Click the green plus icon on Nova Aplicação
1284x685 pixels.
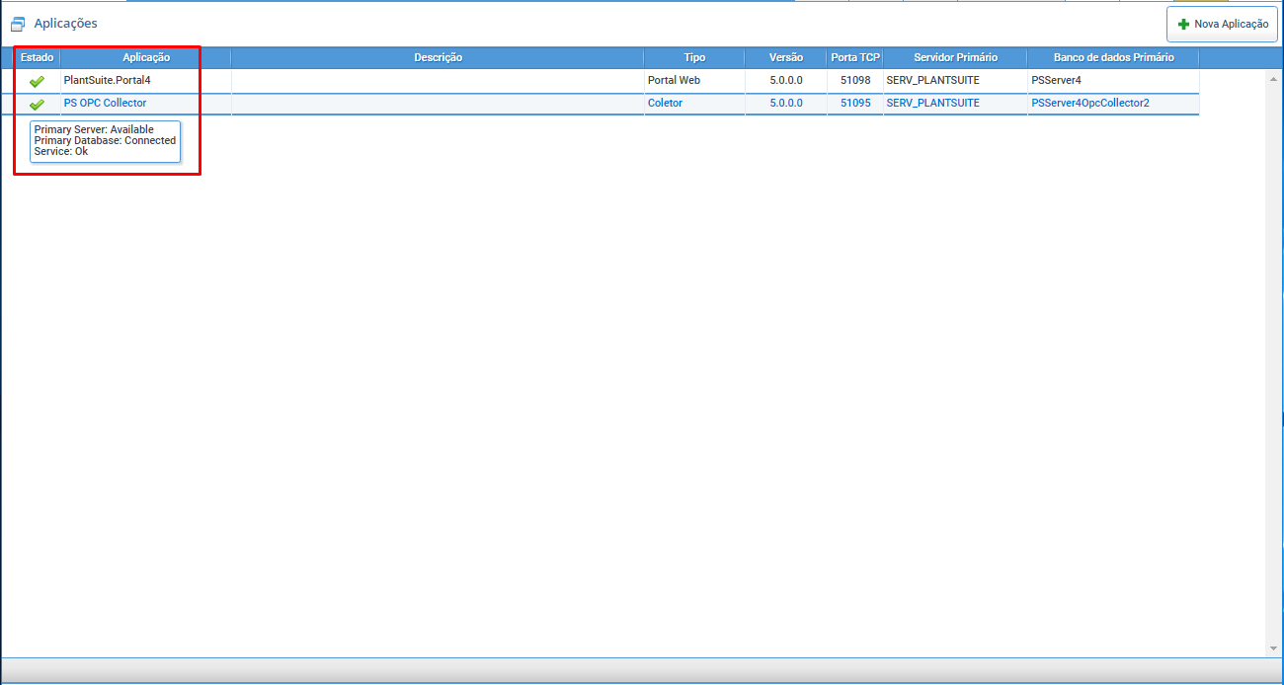tap(1183, 25)
